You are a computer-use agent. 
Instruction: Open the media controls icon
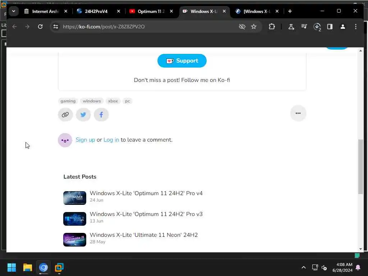click(304, 27)
